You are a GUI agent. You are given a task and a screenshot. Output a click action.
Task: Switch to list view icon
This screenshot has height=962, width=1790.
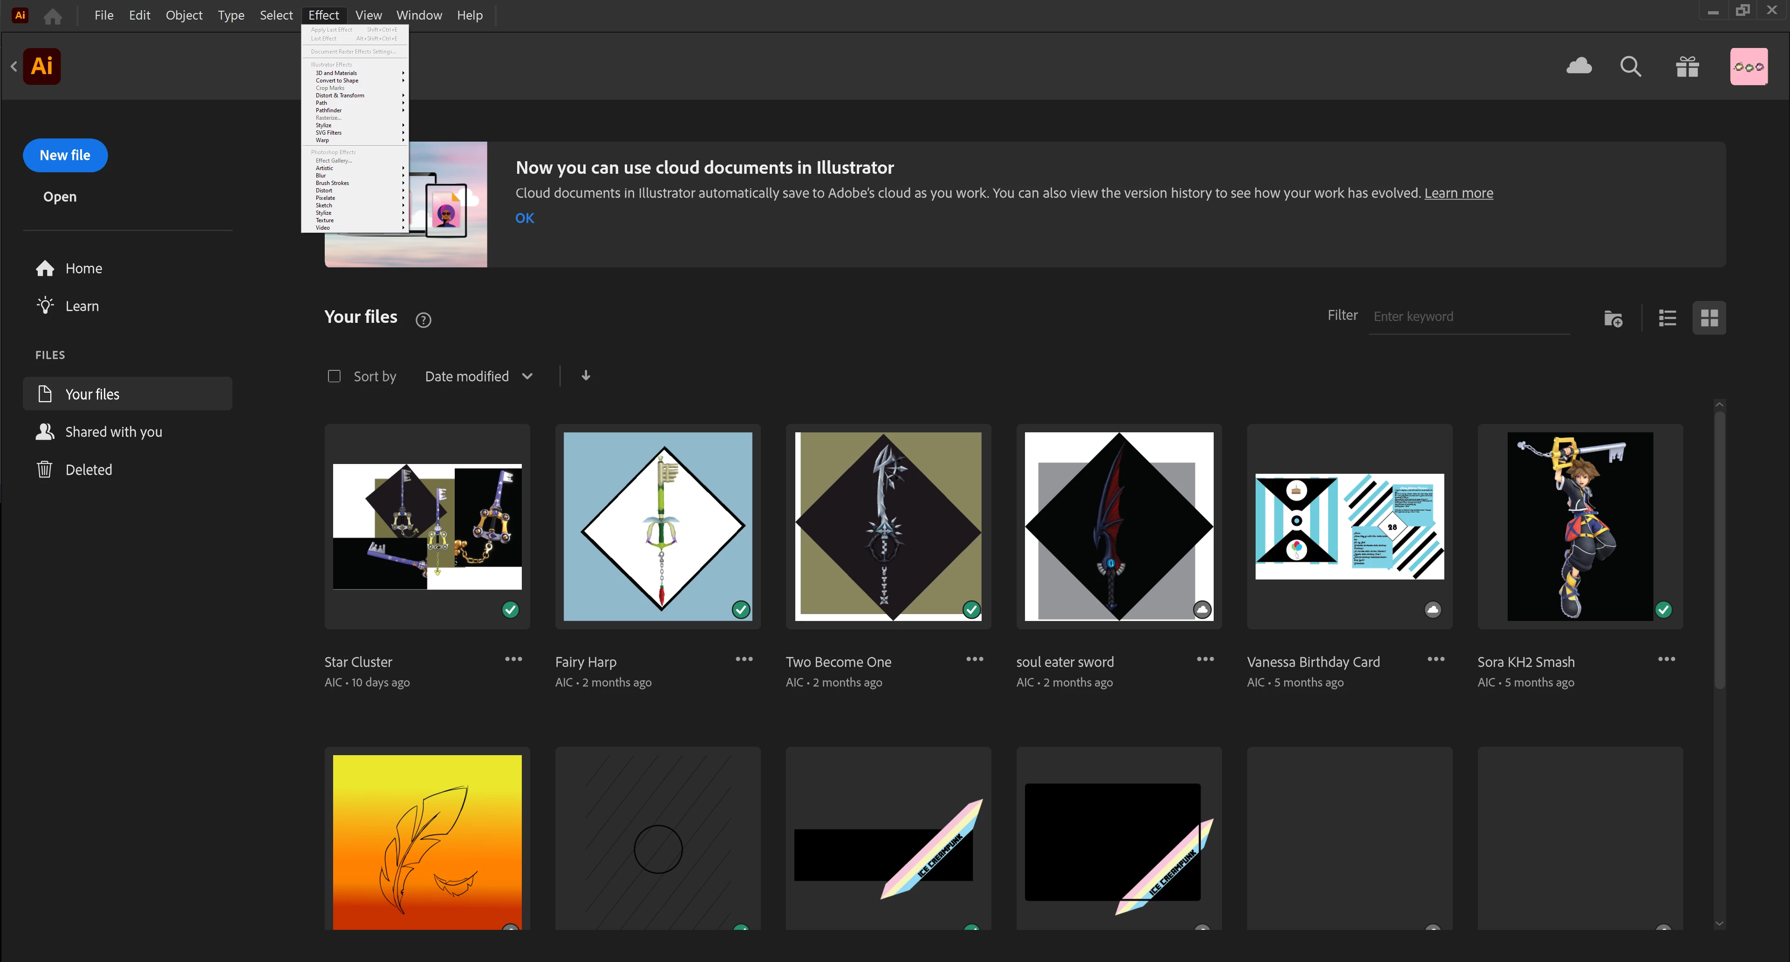(x=1667, y=318)
